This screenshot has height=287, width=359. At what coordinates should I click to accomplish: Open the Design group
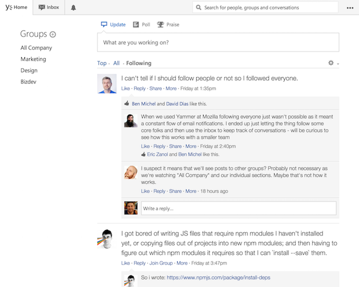click(x=29, y=71)
